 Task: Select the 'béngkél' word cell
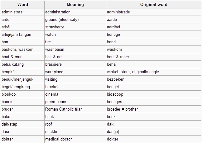23,72
